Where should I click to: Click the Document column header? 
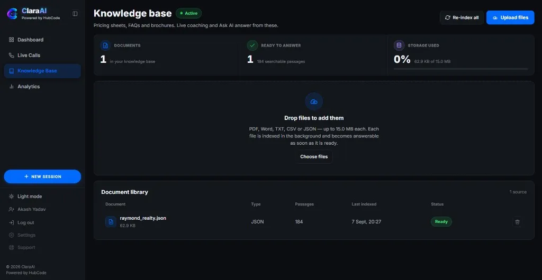click(x=115, y=204)
